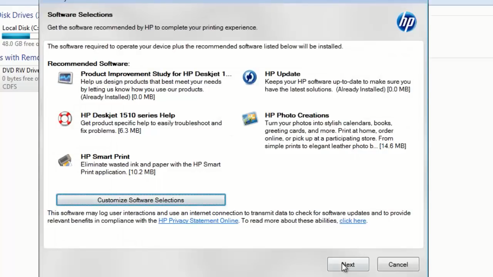The width and height of the screenshot is (493, 277).
Task: Select Local Disk (C:) in Explorer window
Action: tap(20, 28)
